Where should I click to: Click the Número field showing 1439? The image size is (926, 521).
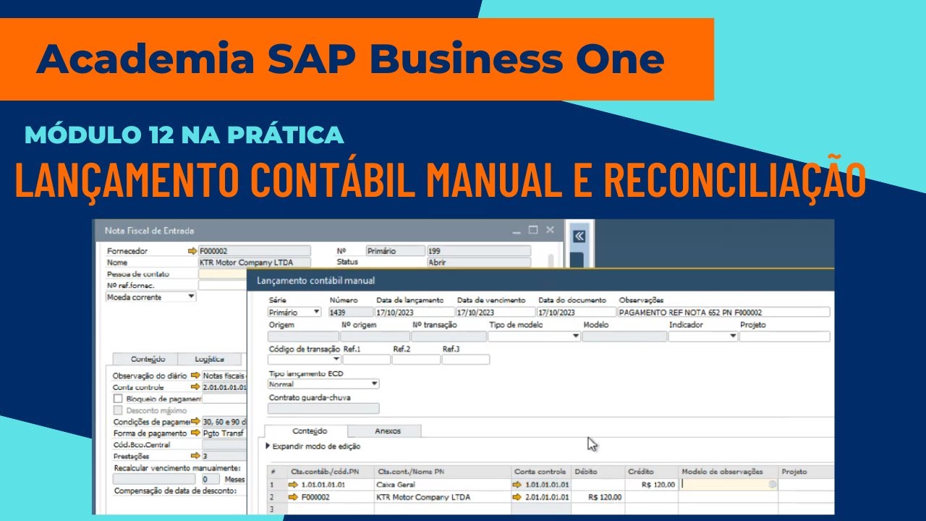350,313
